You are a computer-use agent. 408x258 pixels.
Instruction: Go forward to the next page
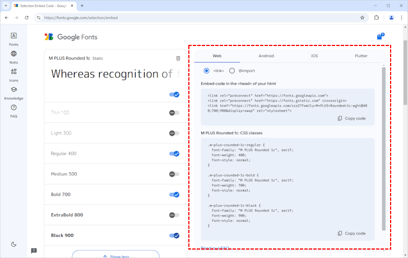16,18
